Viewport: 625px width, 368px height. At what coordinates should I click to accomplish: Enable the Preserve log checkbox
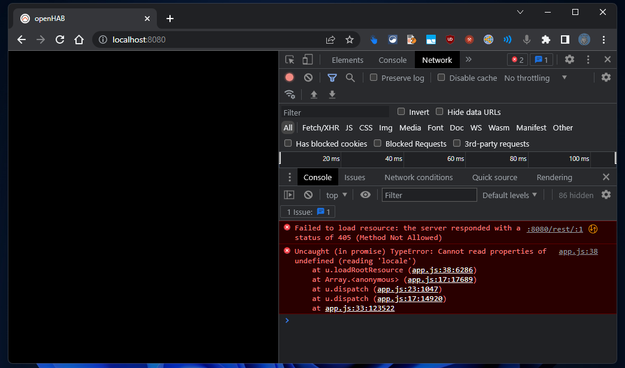click(x=374, y=78)
